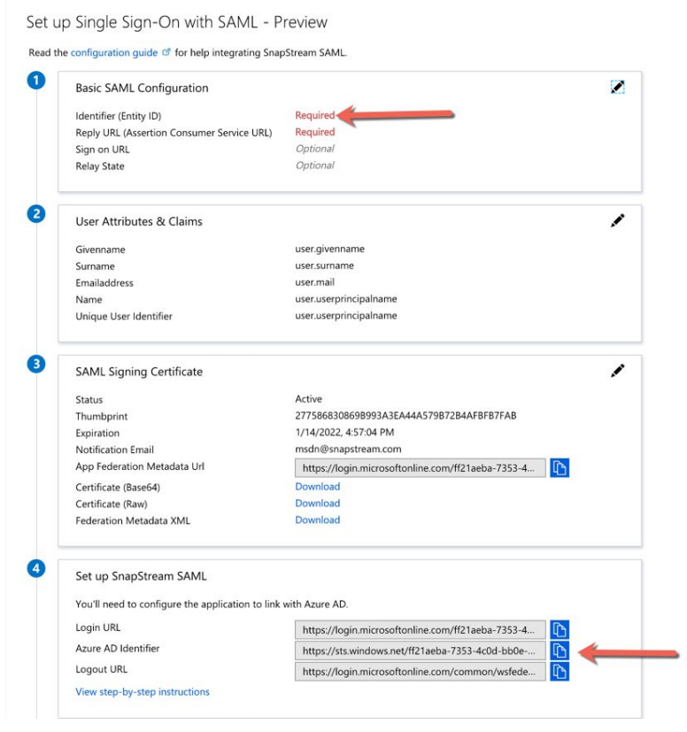Select the Azure AD Identifier text field
This screenshot has height=732, width=687.
point(420,651)
